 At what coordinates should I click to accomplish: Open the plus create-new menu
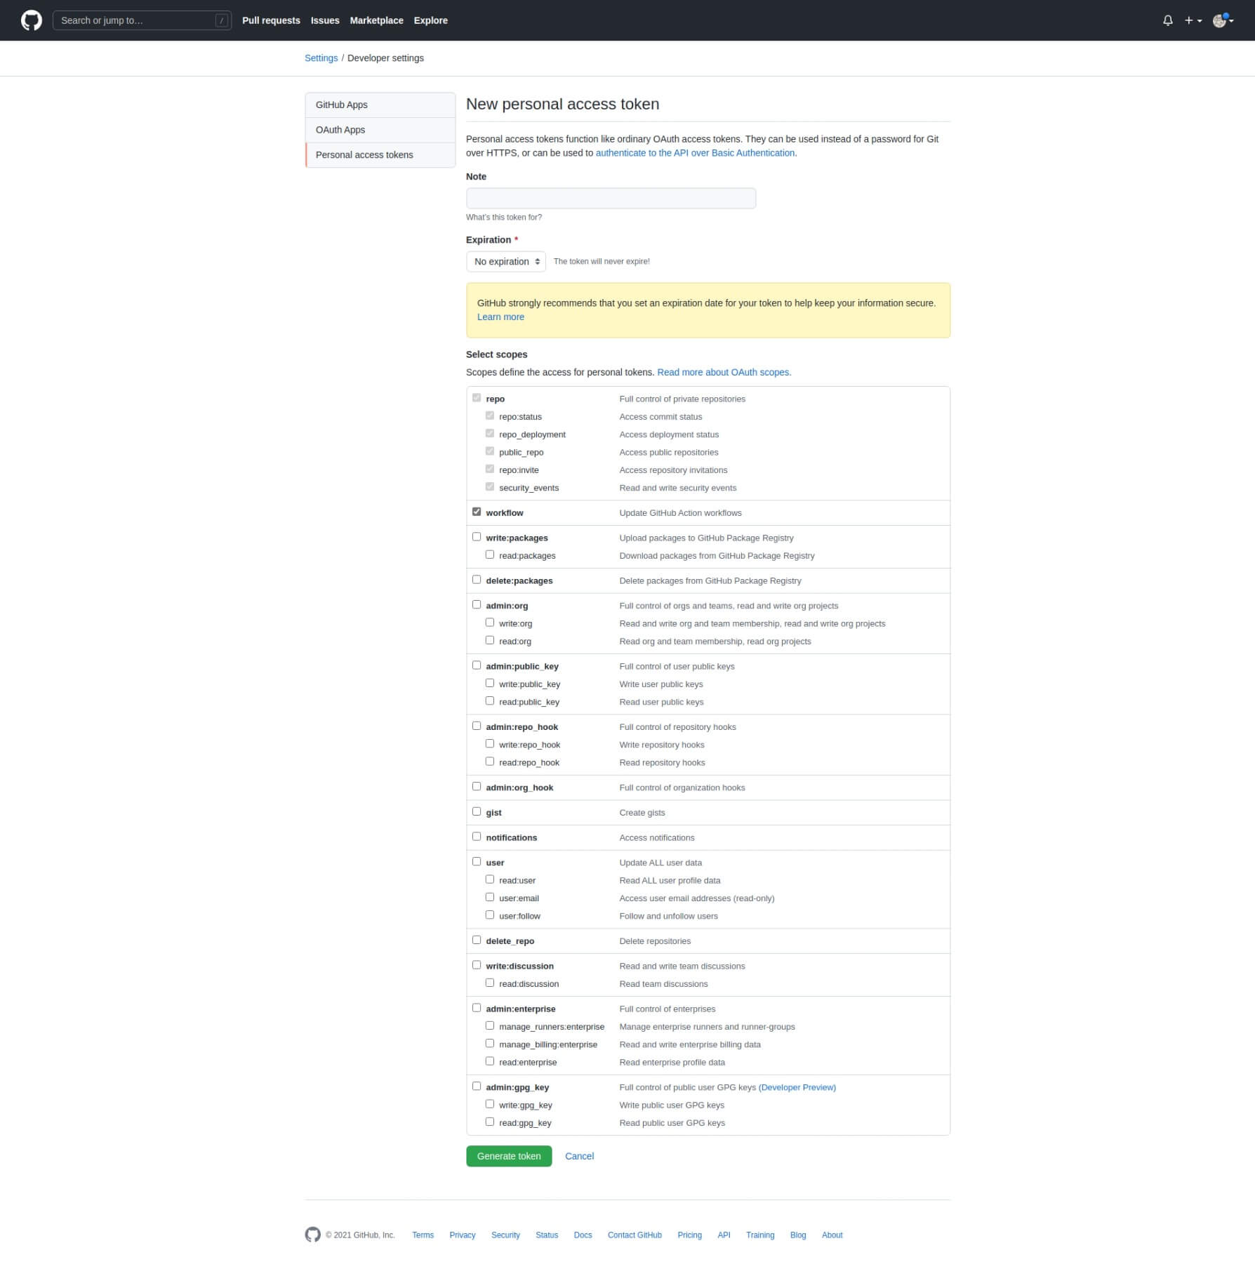click(x=1193, y=20)
